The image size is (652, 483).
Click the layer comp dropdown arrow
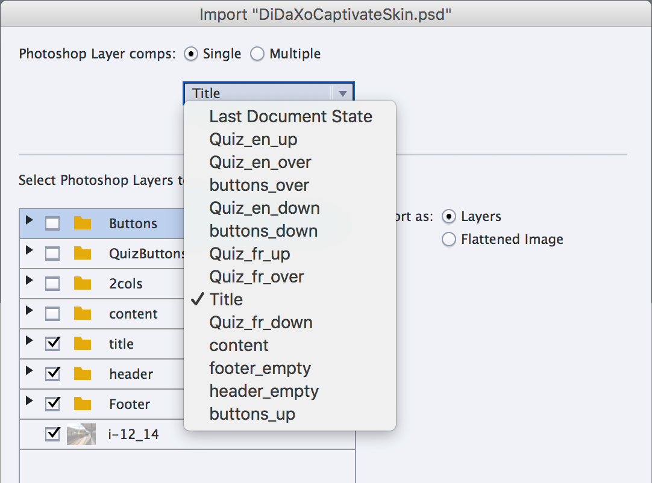[342, 93]
